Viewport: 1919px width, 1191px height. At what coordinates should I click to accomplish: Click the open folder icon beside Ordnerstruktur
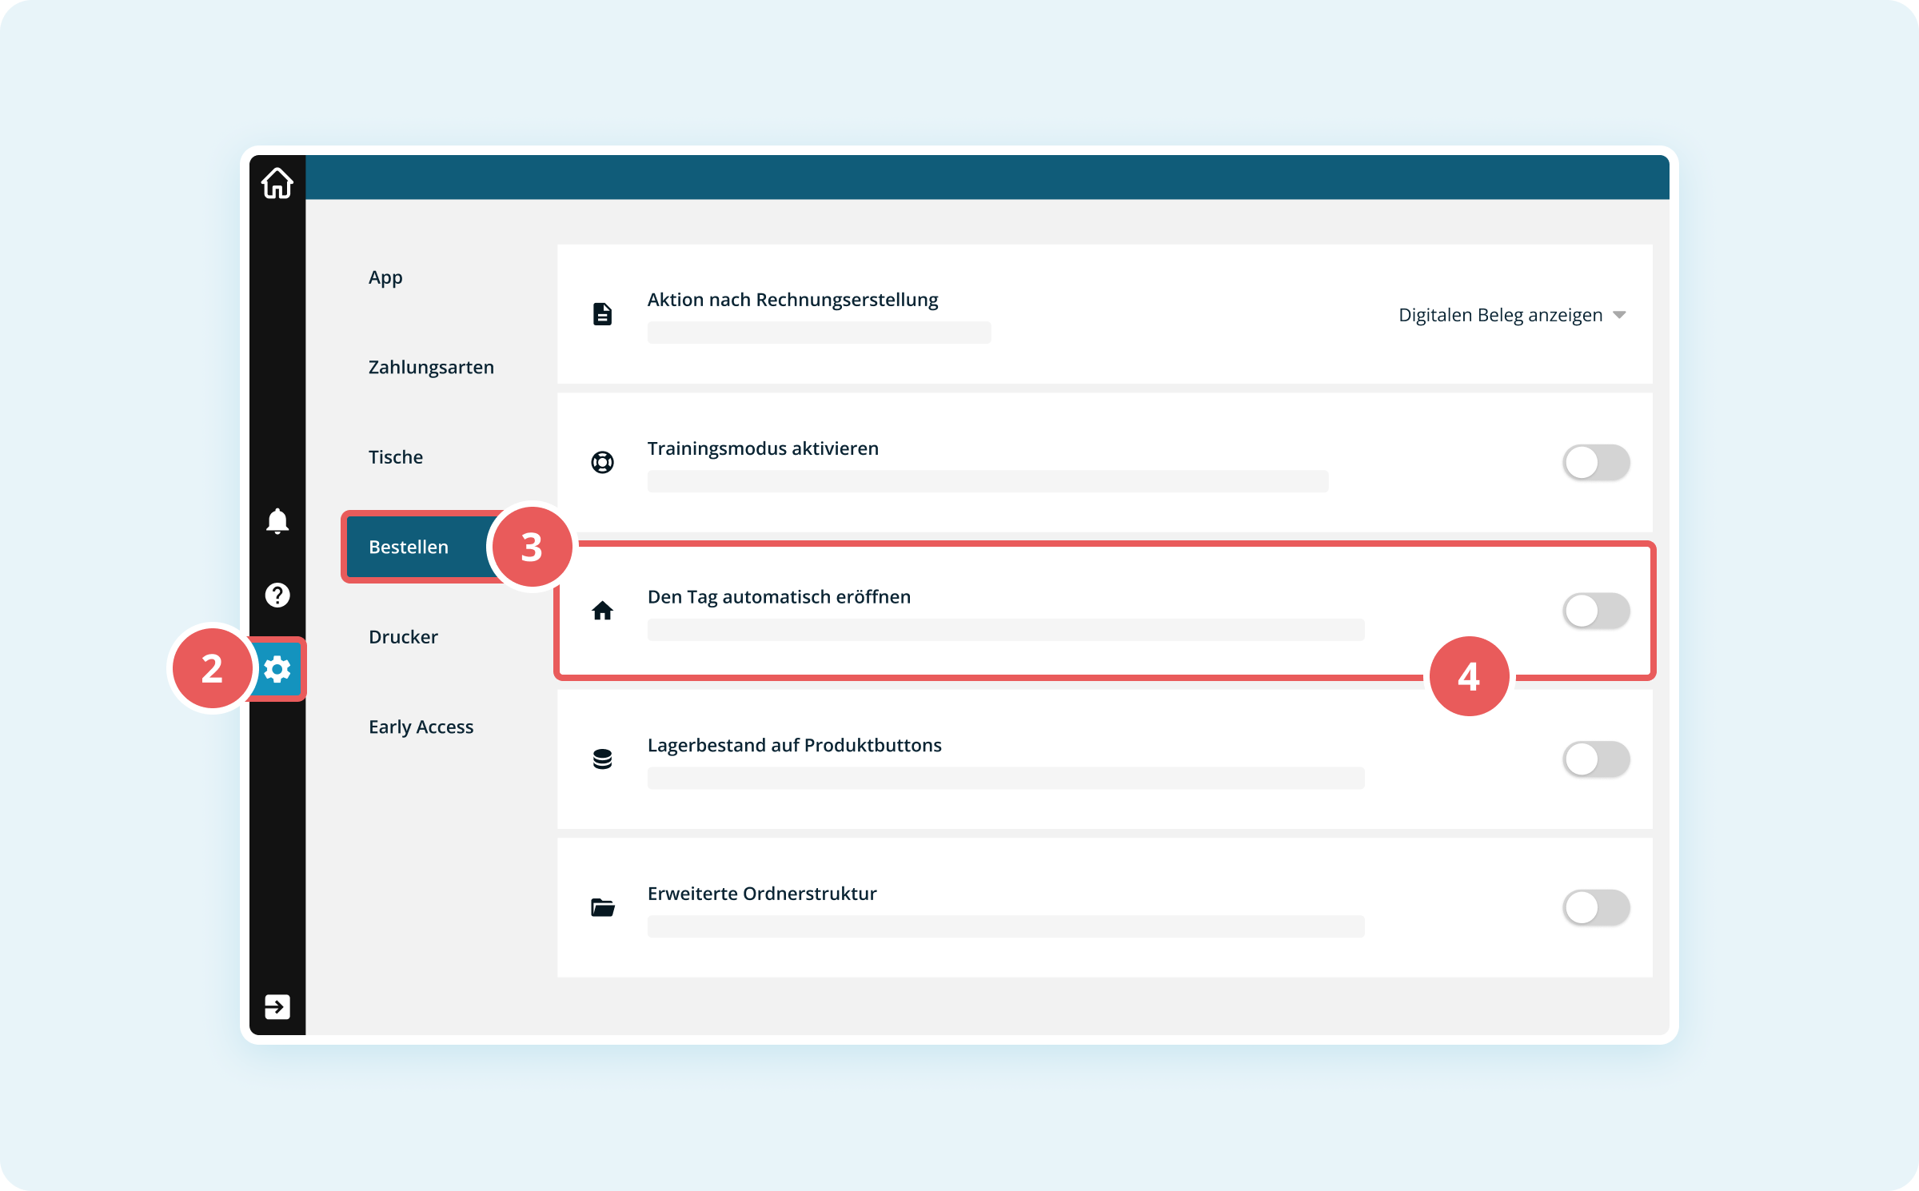tap(602, 907)
